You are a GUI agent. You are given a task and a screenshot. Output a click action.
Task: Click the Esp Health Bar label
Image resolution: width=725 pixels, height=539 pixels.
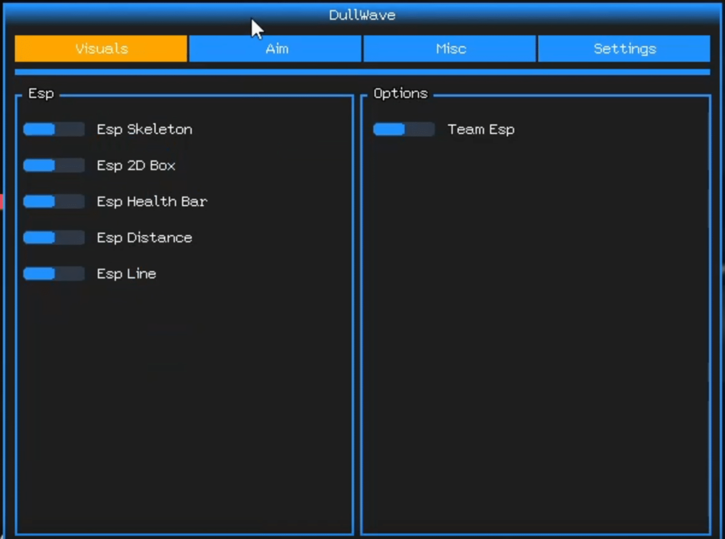[x=152, y=202]
